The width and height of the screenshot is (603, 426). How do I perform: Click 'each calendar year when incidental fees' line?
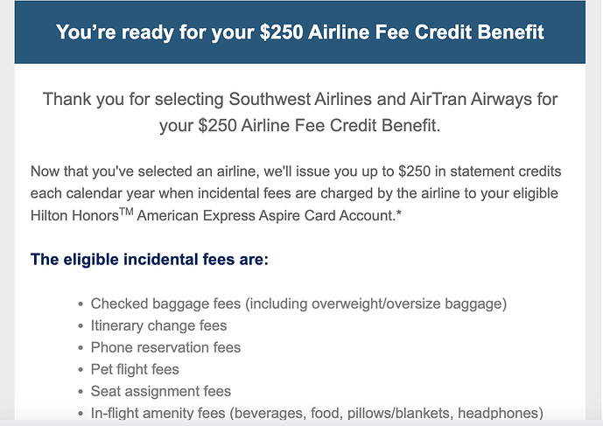point(294,193)
